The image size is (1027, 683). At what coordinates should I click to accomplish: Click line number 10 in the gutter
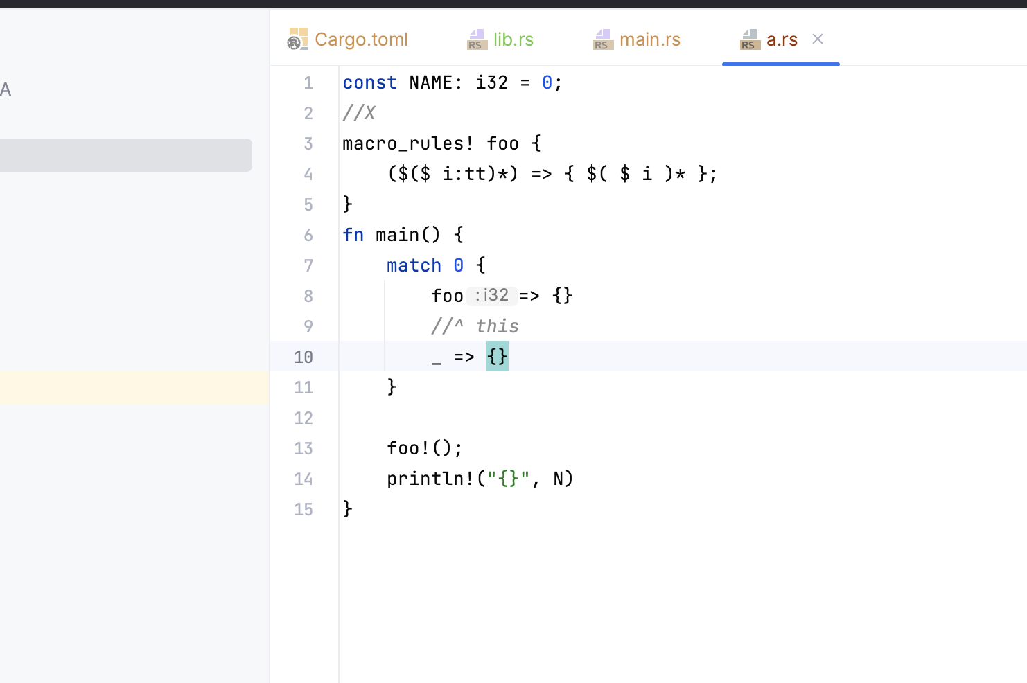click(303, 356)
